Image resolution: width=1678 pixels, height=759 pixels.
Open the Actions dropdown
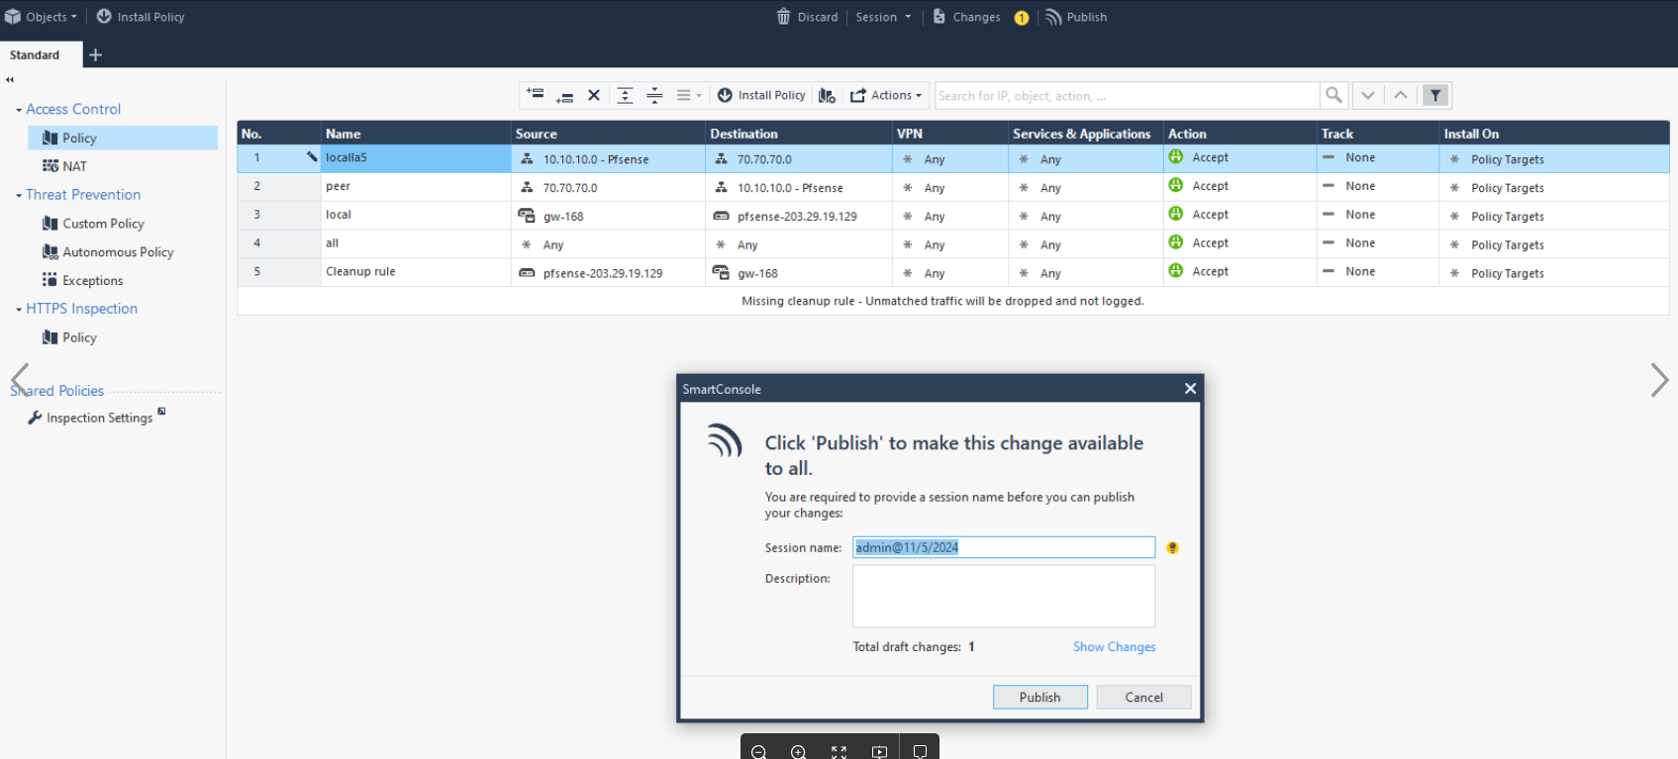click(x=886, y=96)
